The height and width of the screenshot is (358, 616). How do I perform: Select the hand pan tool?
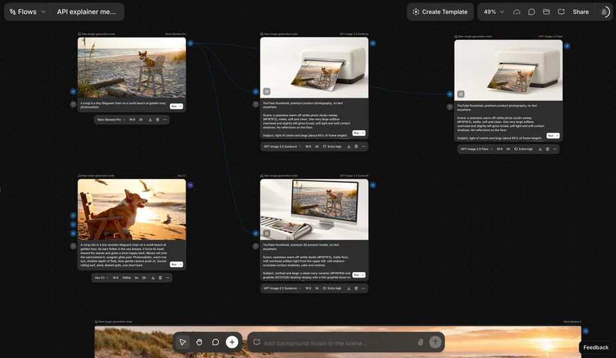(x=199, y=342)
